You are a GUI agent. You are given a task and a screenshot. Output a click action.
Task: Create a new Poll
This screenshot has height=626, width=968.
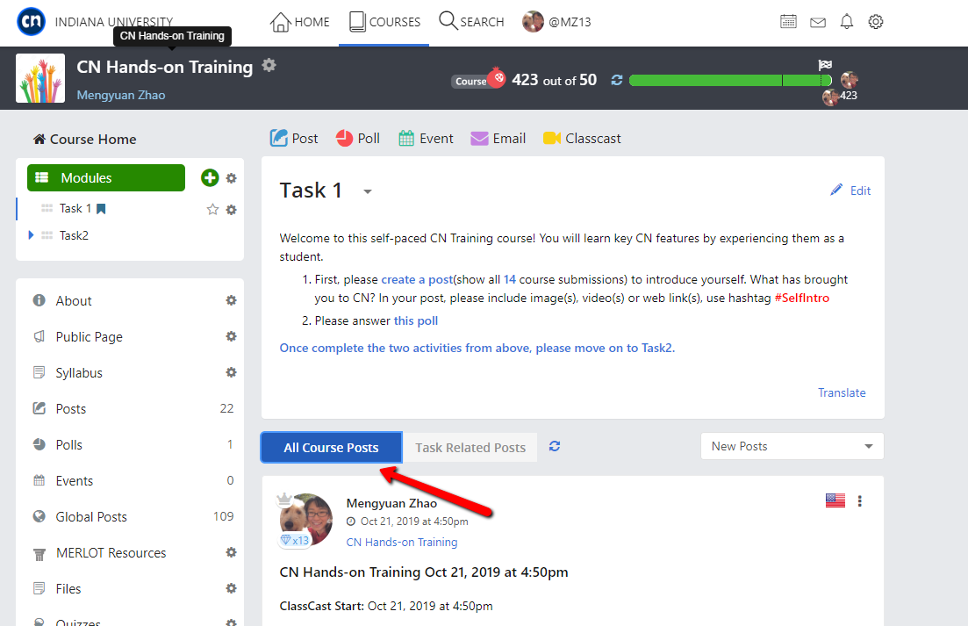pos(358,139)
